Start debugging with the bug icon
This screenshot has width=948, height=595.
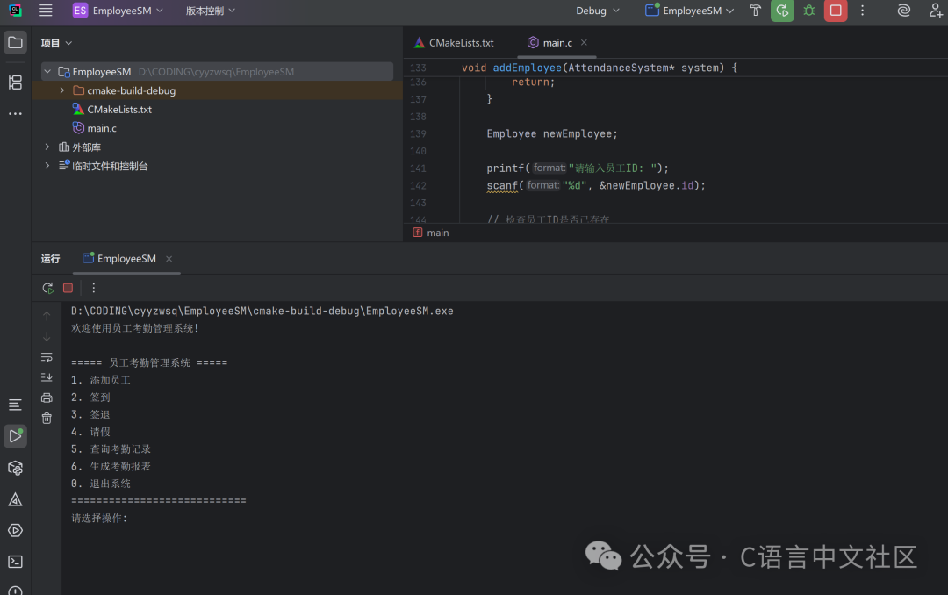(809, 11)
